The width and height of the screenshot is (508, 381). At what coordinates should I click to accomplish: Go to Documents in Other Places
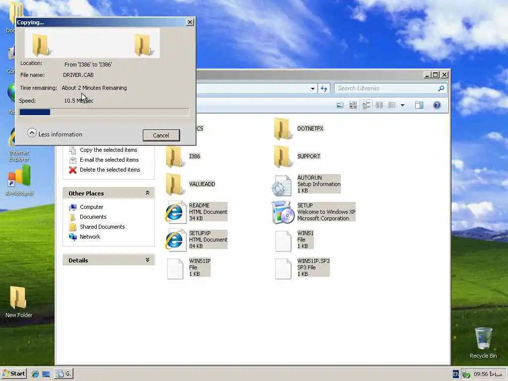click(93, 217)
